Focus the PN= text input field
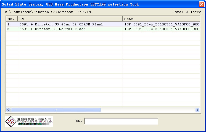This screenshot has width=206, height=132. [x=121, y=121]
